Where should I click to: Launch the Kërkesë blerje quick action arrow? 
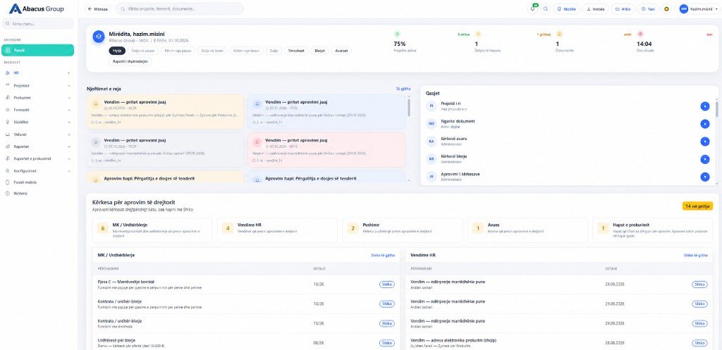705,159
